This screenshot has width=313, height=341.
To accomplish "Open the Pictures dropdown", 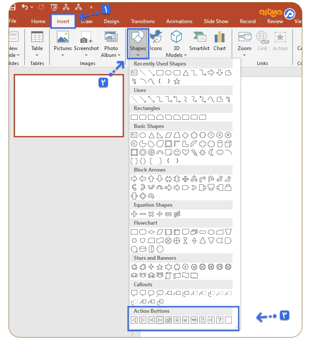I will (x=62, y=44).
